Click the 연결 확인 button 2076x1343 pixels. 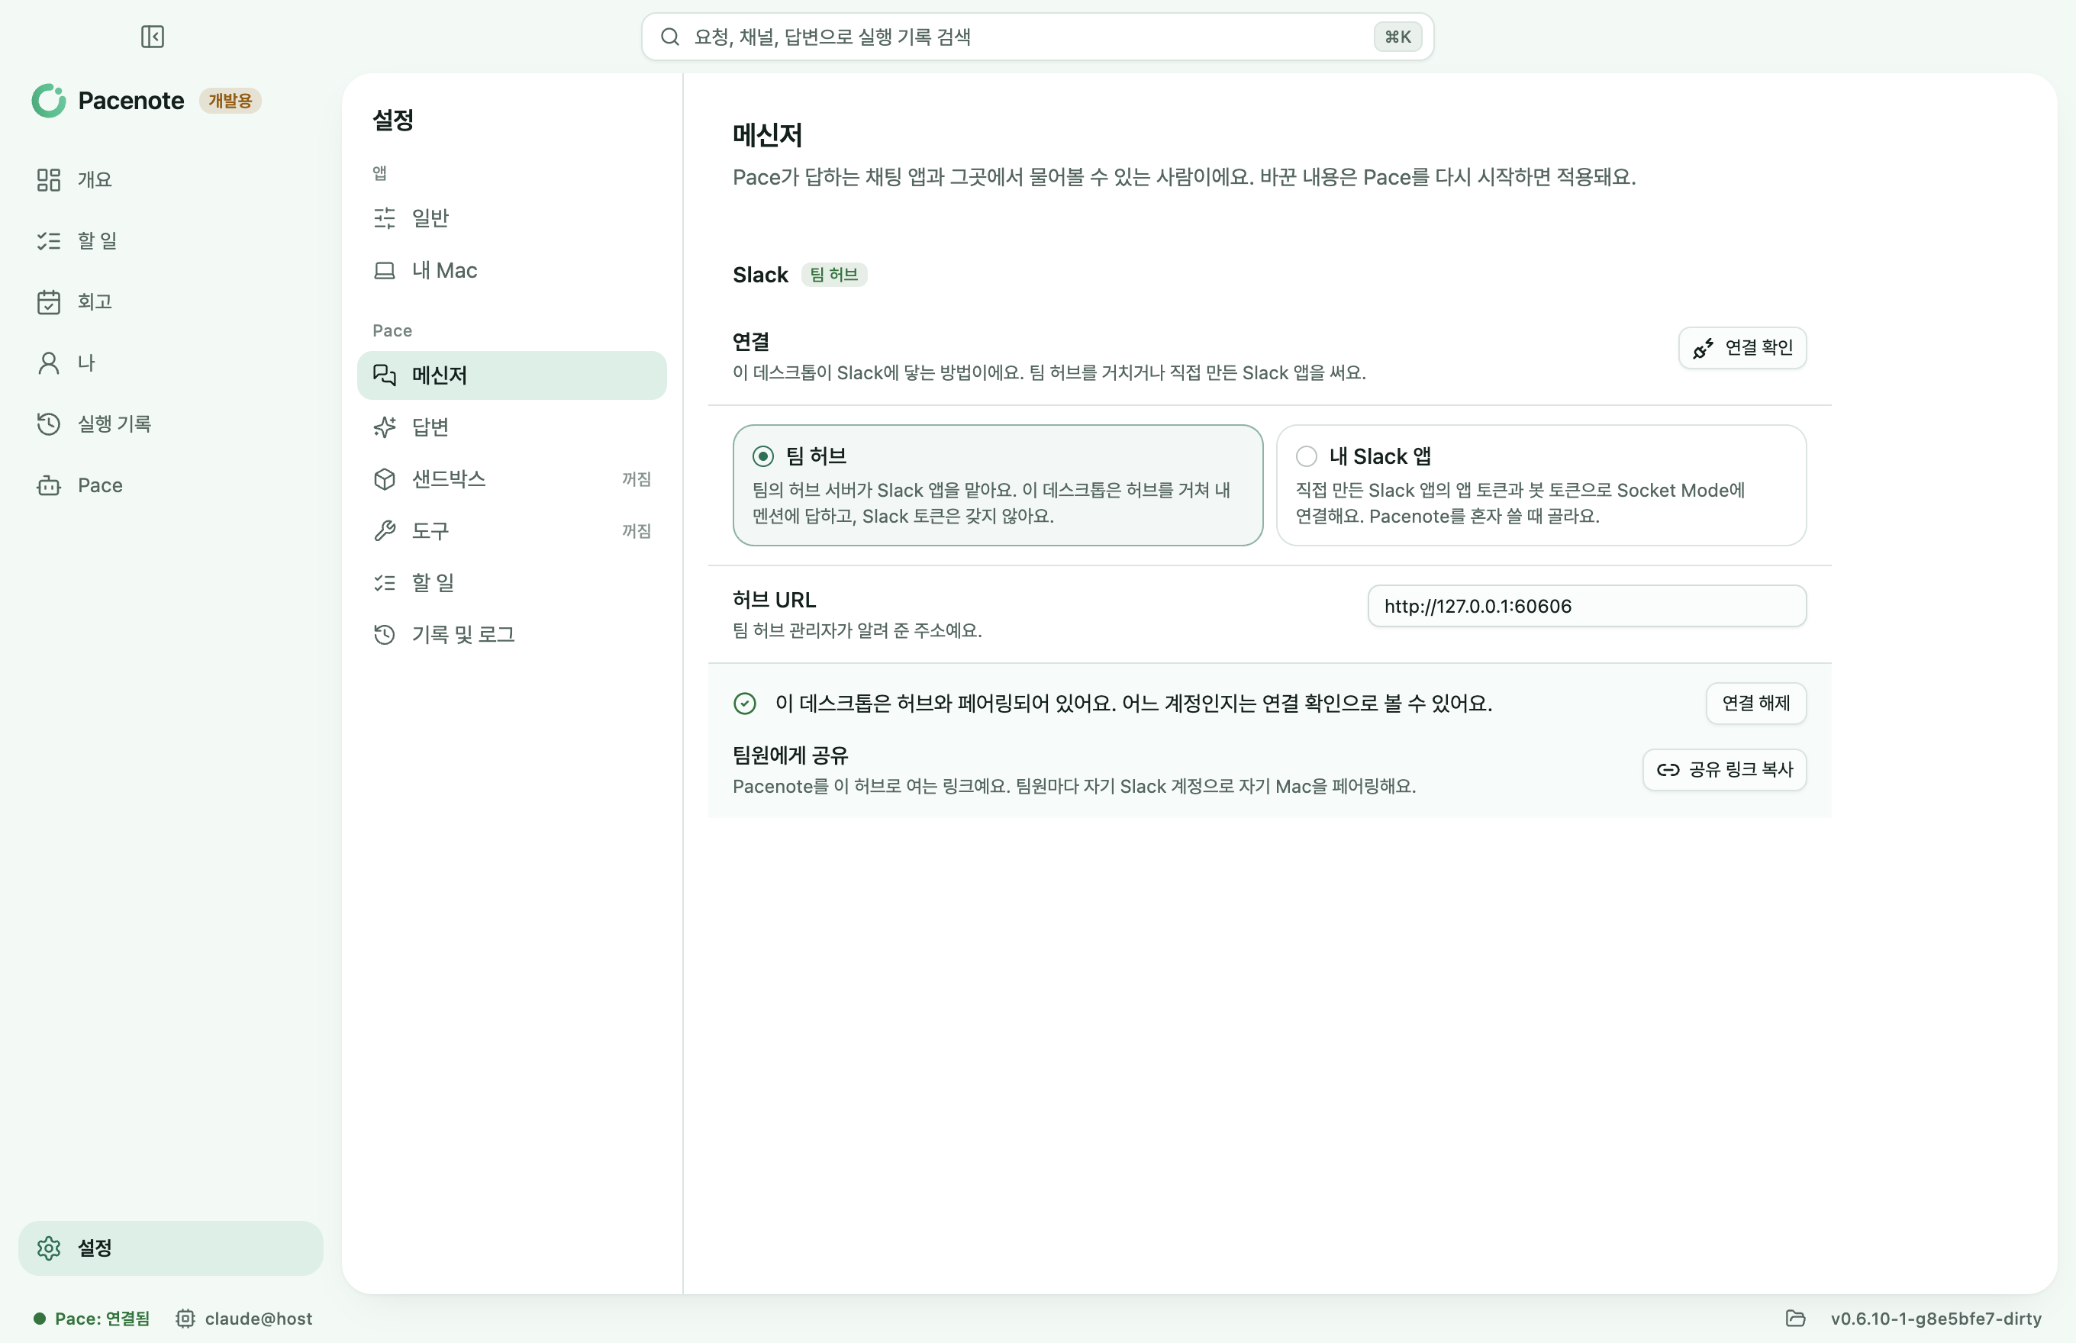[1742, 348]
